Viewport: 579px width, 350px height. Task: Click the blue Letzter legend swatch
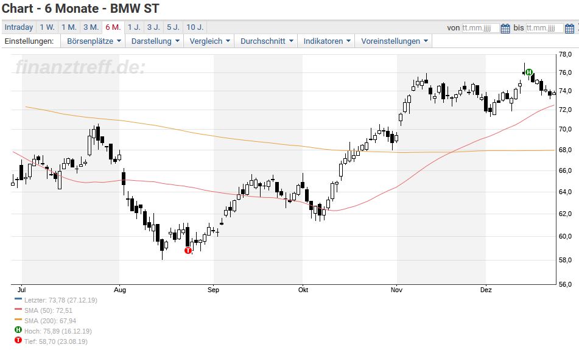[18, 299]
